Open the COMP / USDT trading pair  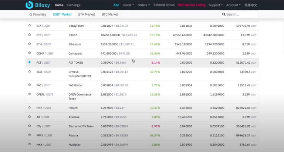[45, 53]
